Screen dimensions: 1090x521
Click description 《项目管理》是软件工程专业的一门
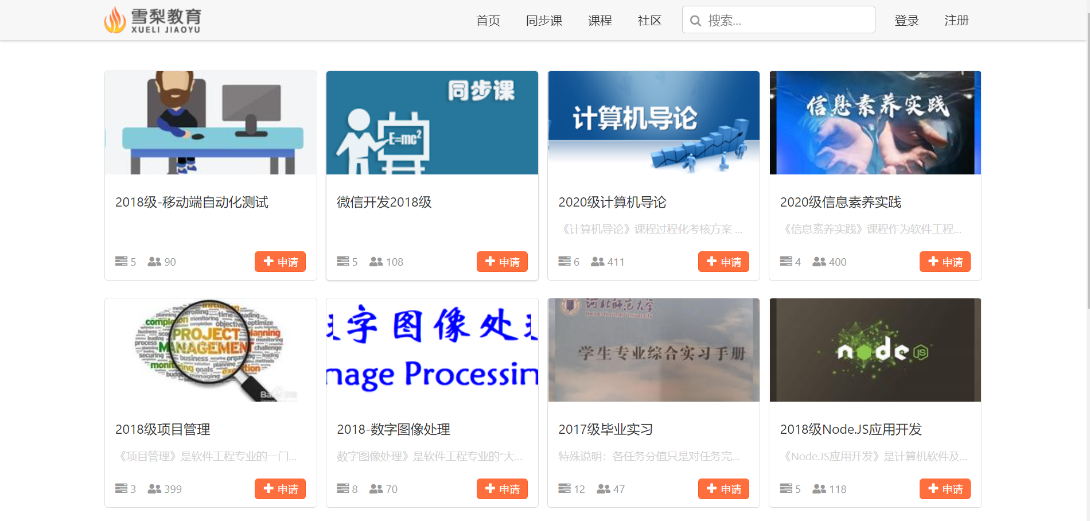207,456
